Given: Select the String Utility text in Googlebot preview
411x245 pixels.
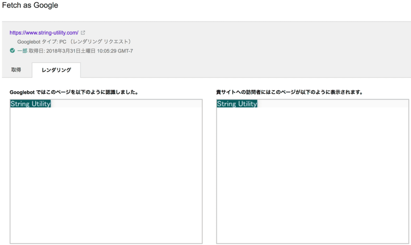Looking at the screenshot, I should coord(30,103).
